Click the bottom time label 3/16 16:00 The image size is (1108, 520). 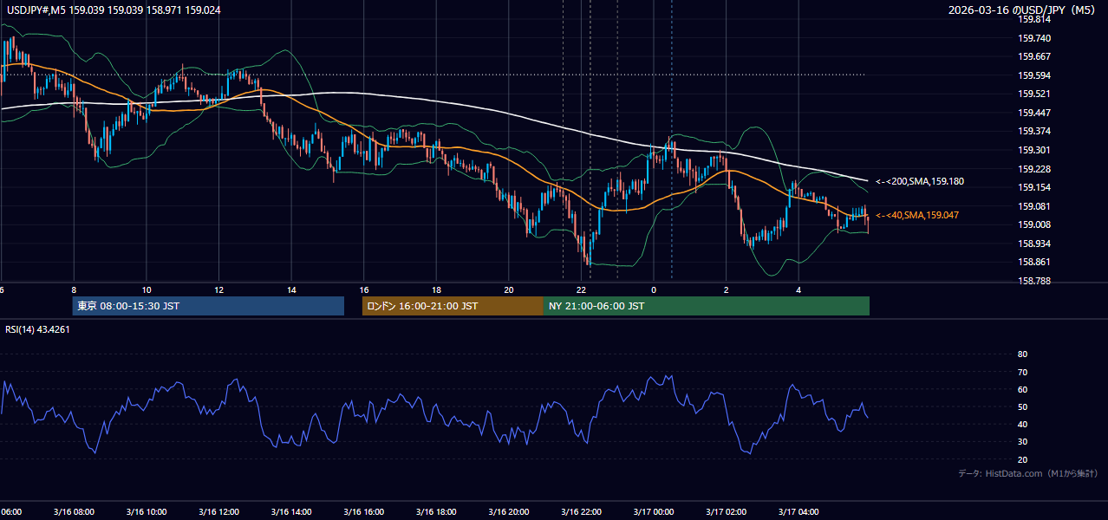click(x=363, y=512)
